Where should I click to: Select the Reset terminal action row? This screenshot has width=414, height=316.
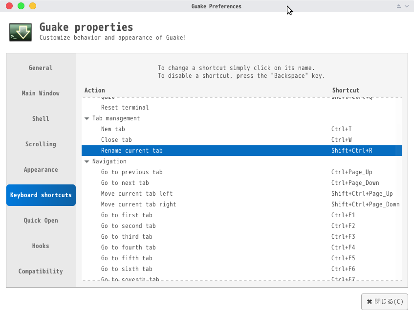coord(241,108)
